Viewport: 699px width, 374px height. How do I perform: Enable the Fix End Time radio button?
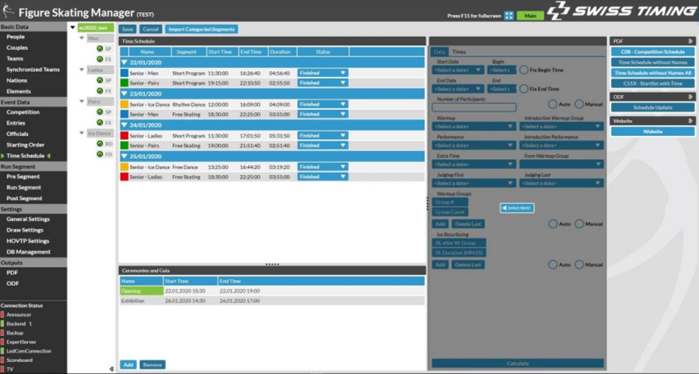point(524,89)
